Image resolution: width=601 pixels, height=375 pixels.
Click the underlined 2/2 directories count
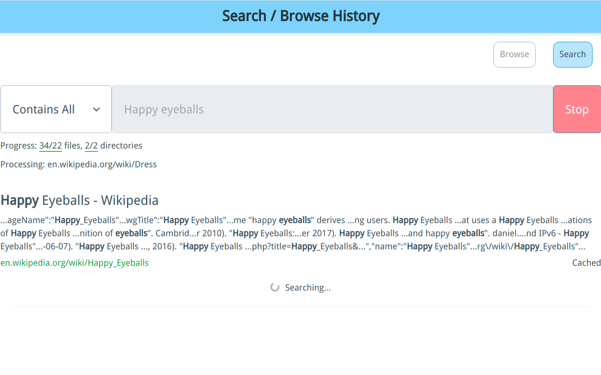click(x=91, y=146)
